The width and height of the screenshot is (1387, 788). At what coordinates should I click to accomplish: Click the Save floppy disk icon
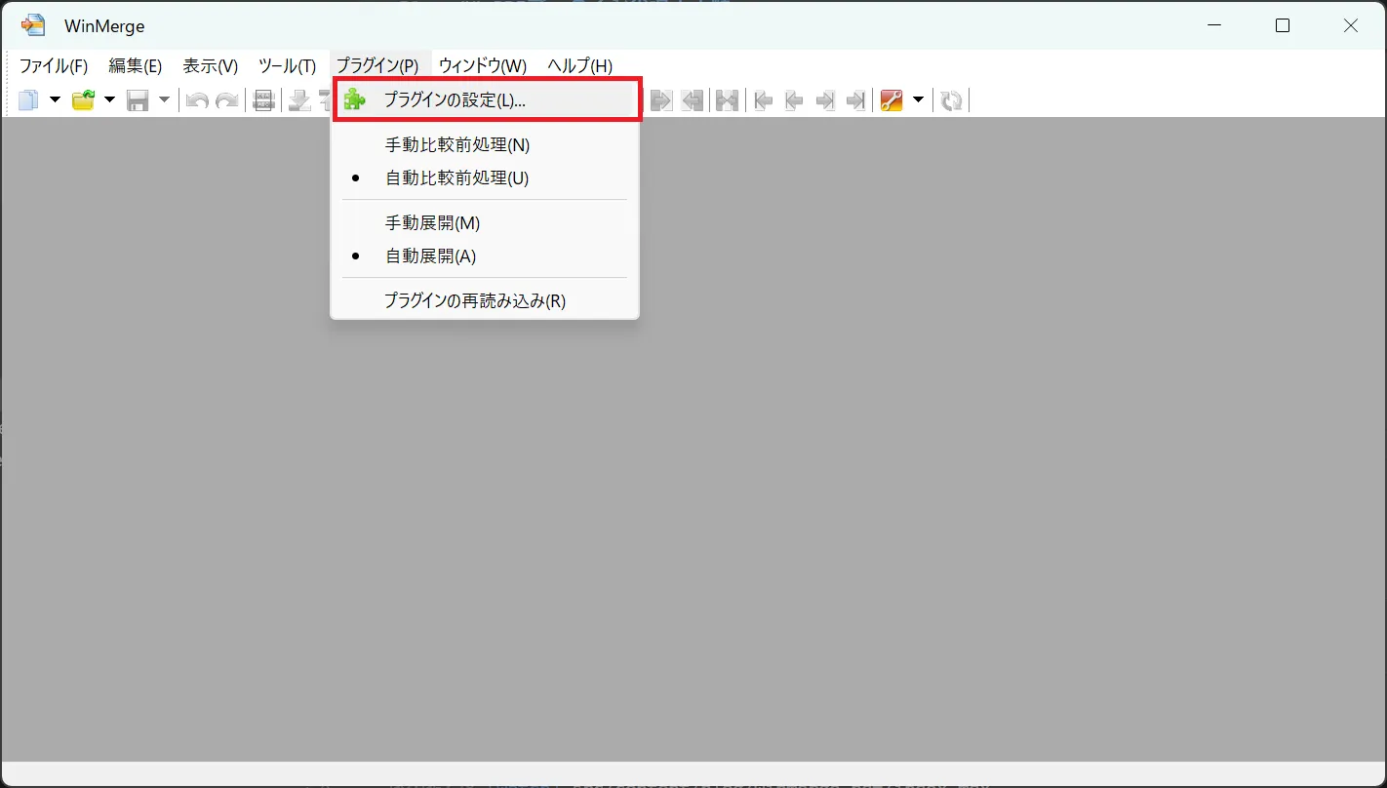point(138,99)
